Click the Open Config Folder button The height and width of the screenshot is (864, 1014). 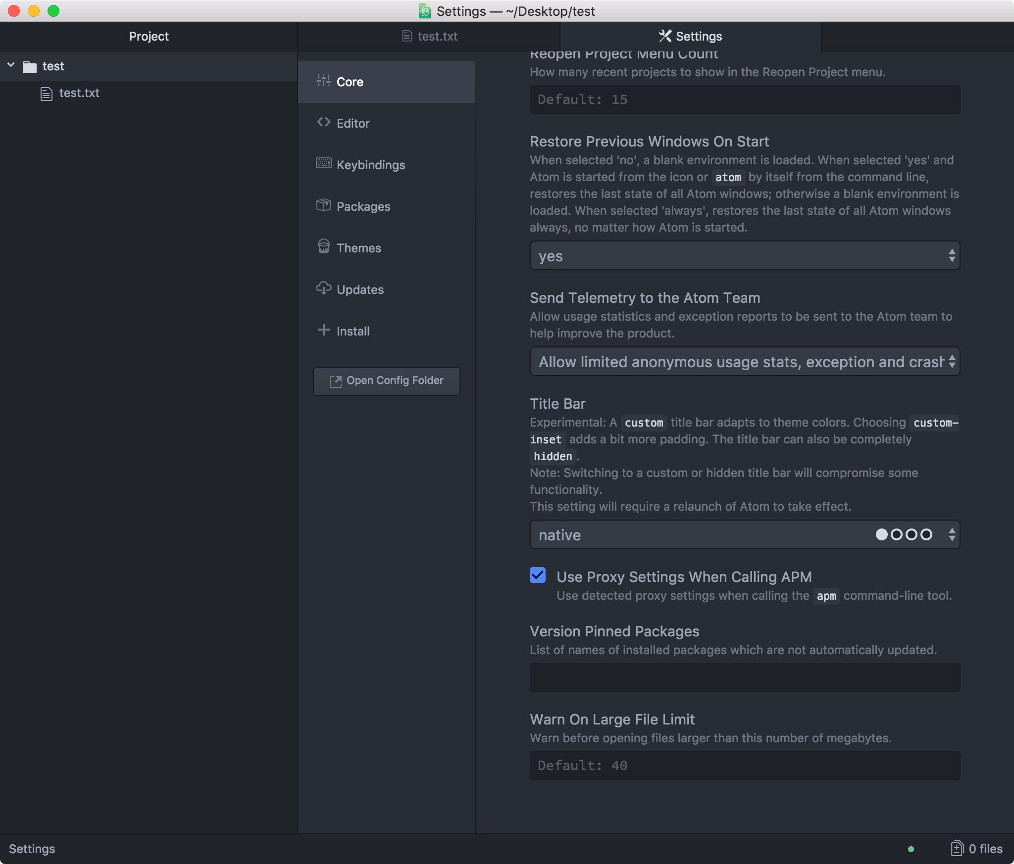386,381
